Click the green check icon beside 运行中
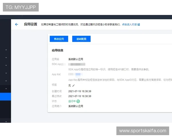Image resolution: width=172 pixels, height=138 pixels. [x=78, y=101]
